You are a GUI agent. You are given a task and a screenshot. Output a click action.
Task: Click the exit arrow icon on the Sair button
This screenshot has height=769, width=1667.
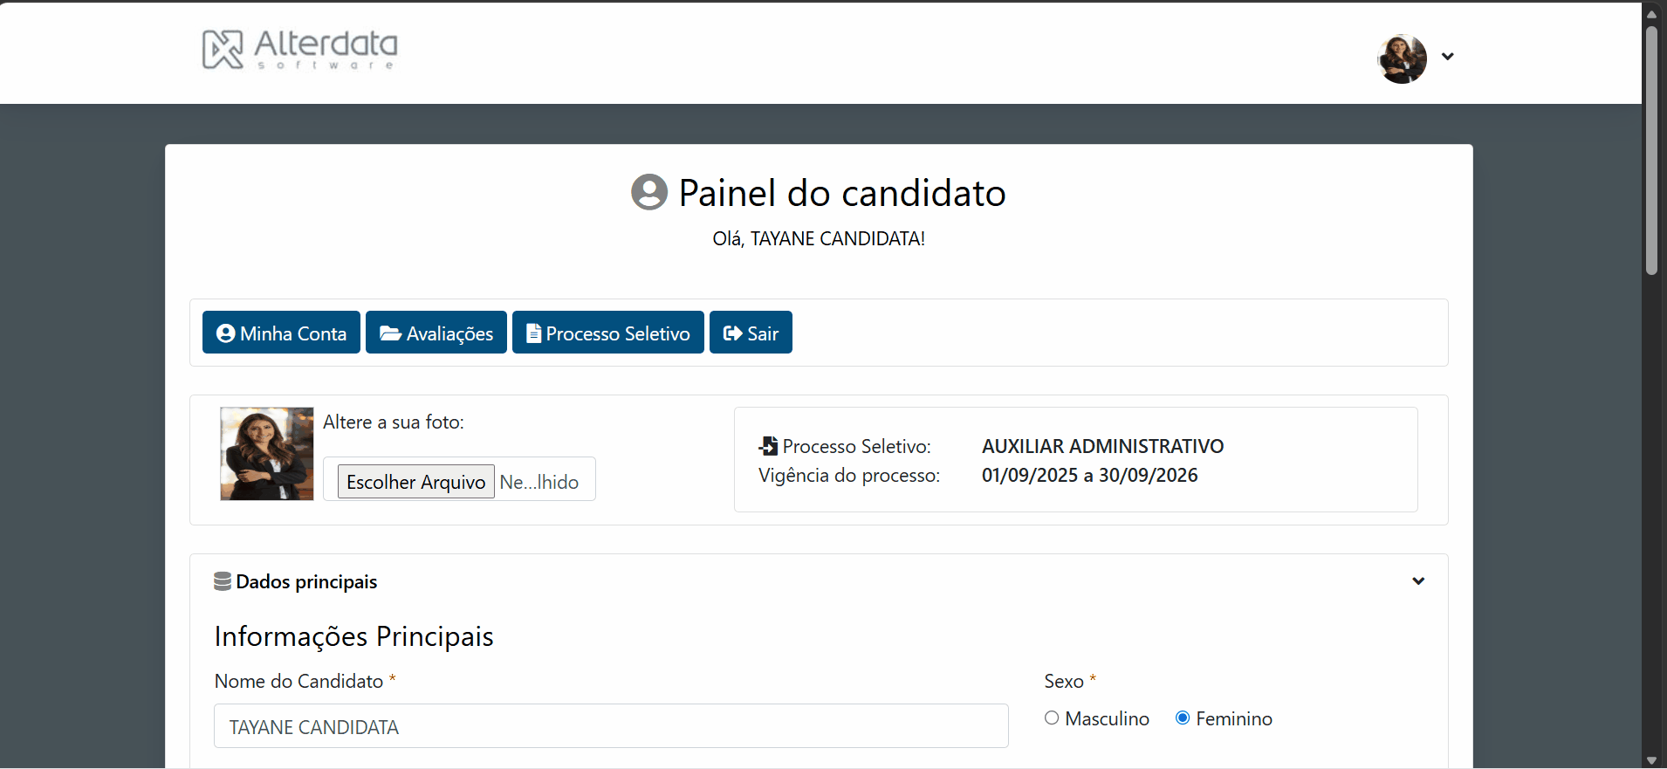(x=732, y=333)
